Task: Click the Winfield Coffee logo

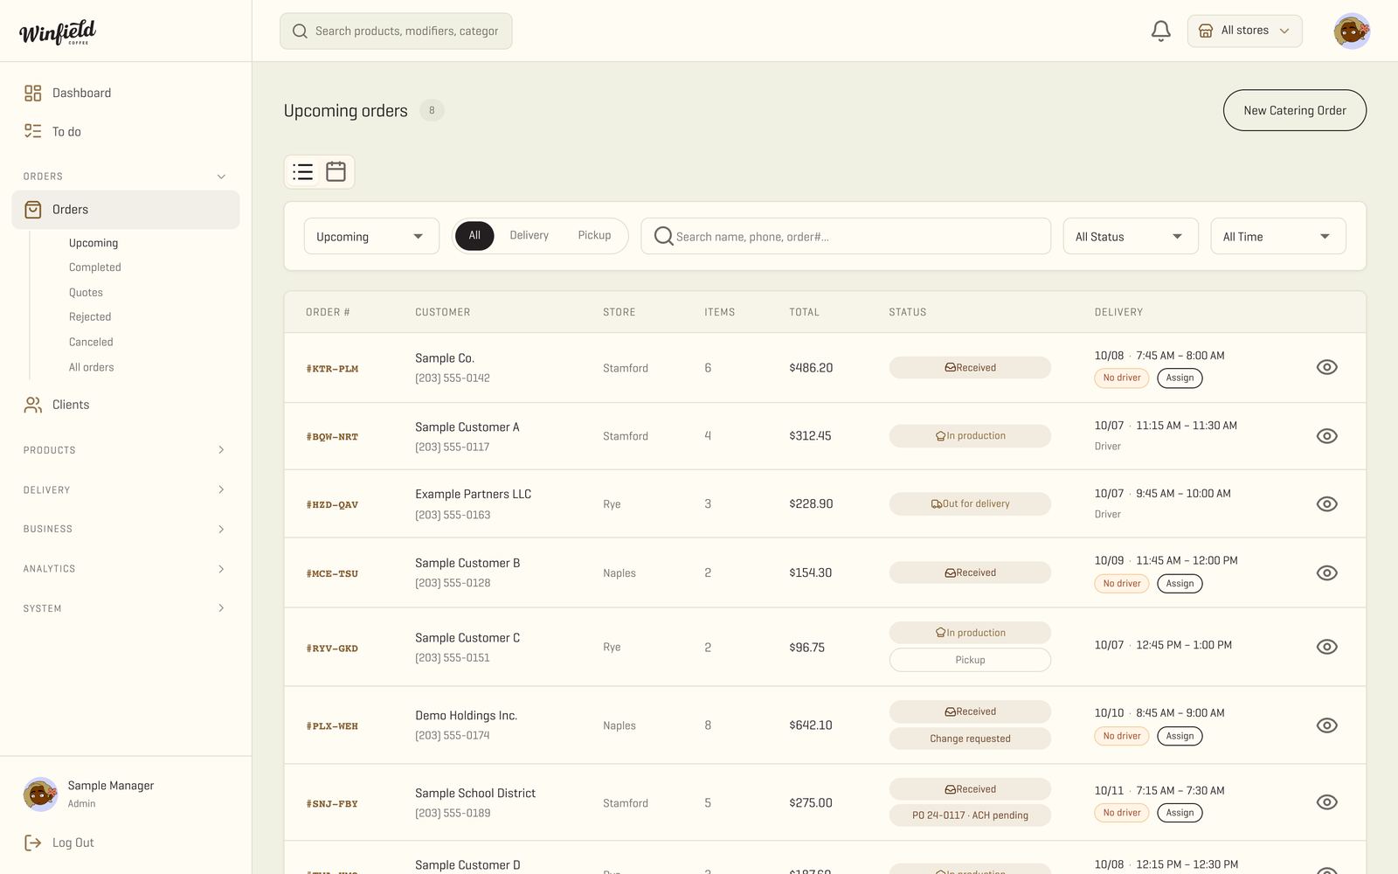Action: pyautogui.click(x=58, y=32)
